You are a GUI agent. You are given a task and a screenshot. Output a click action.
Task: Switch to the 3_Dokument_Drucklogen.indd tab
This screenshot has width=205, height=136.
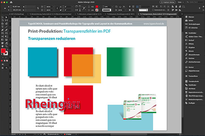click(x=120, y=14)
